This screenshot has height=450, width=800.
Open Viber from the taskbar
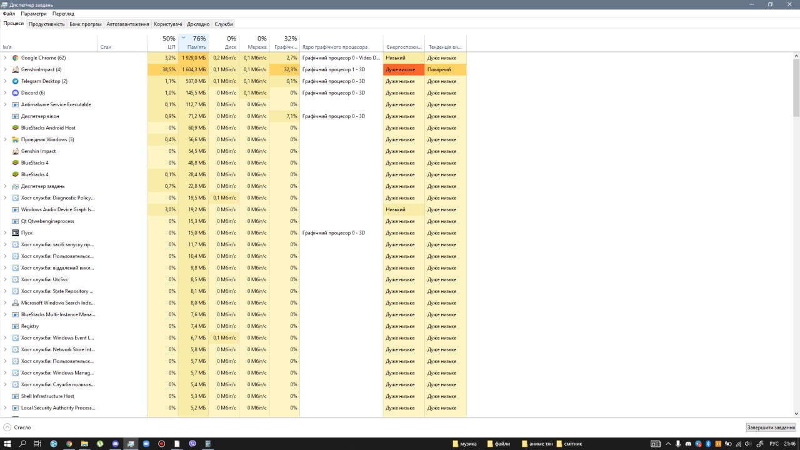click(192, 444)
